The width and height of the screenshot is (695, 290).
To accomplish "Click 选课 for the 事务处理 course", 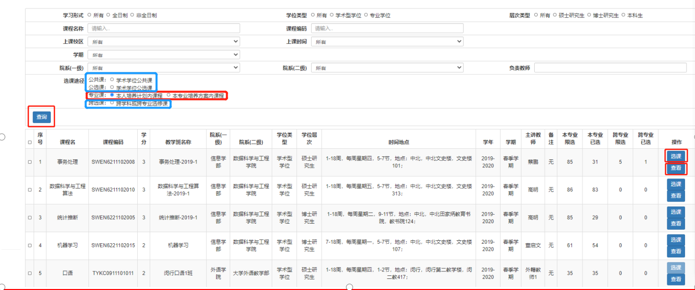I will click(x=676, y=156).
